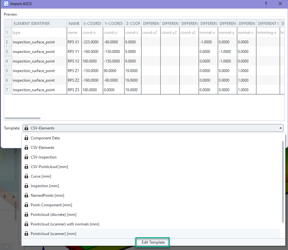Select CSV-Pointcloud [mm] template
288x250 pixels.
[49, 167]
